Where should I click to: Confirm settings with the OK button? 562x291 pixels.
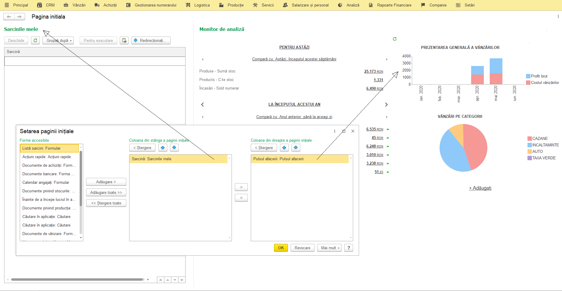pos(281,248)
